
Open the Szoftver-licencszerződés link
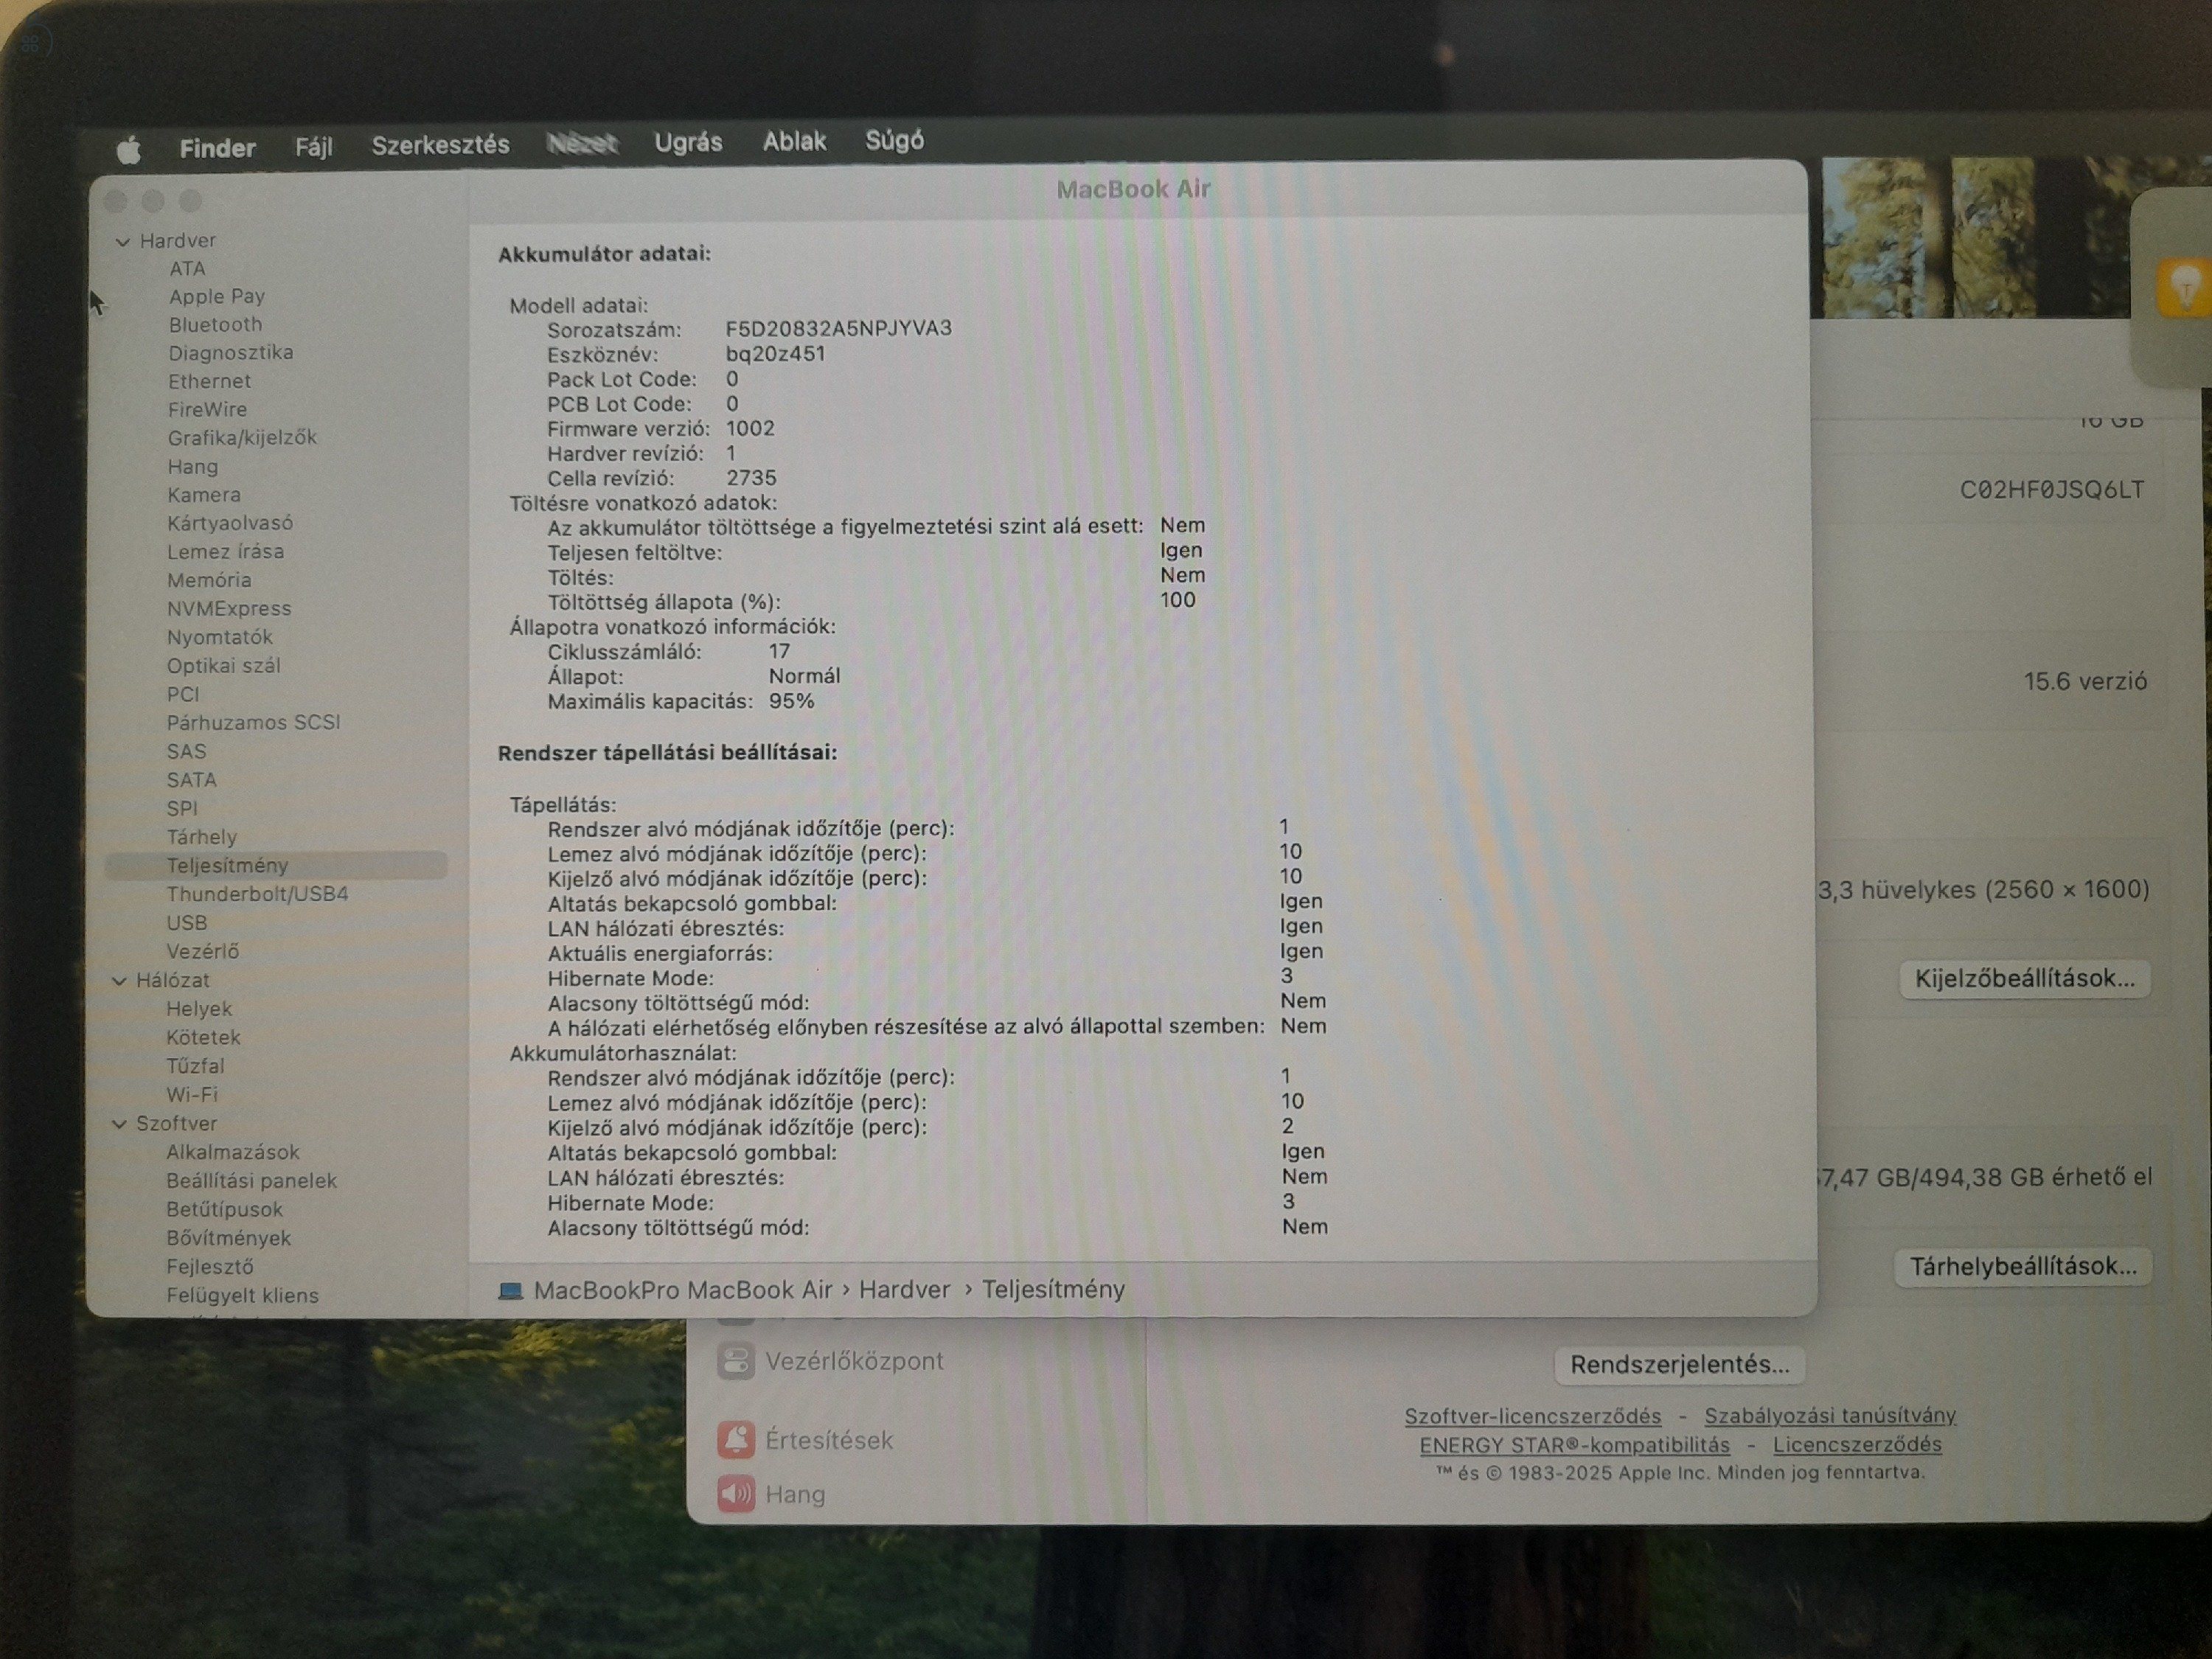pos(1532,1416)
